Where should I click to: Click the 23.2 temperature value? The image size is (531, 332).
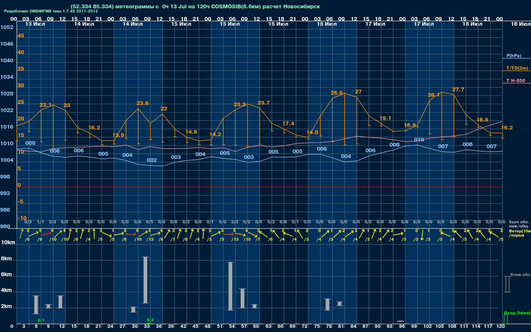pos(240,105)
